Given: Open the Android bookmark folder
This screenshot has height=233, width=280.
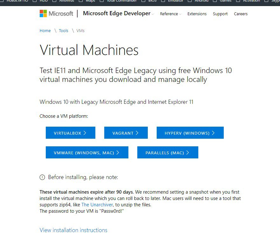Looking at the screenshot, I should [199, 1].
